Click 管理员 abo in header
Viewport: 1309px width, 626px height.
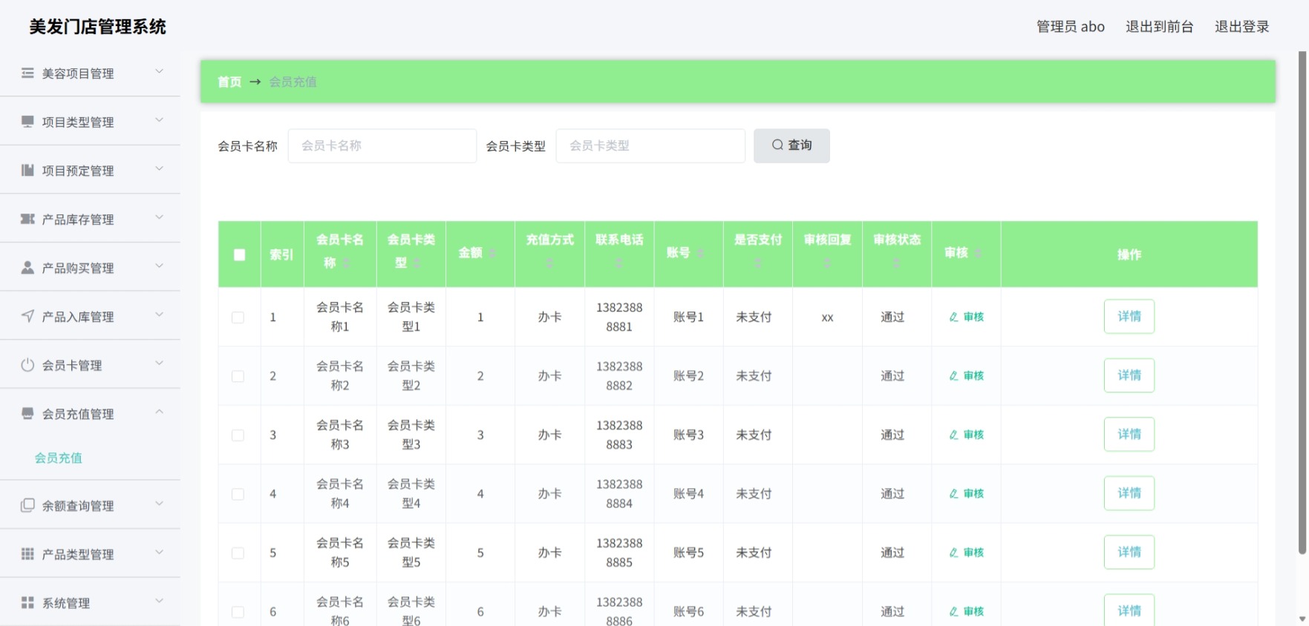pyautogui.click(x=1070, y=27)
